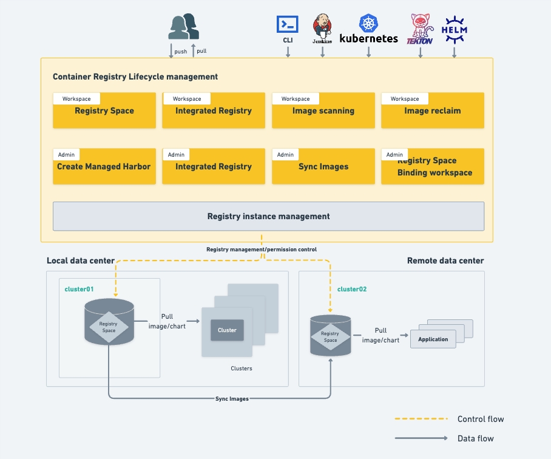Screen dimensions: 551x459
Task: Click the dark Cluster box
Action: [x=227, y=330]
